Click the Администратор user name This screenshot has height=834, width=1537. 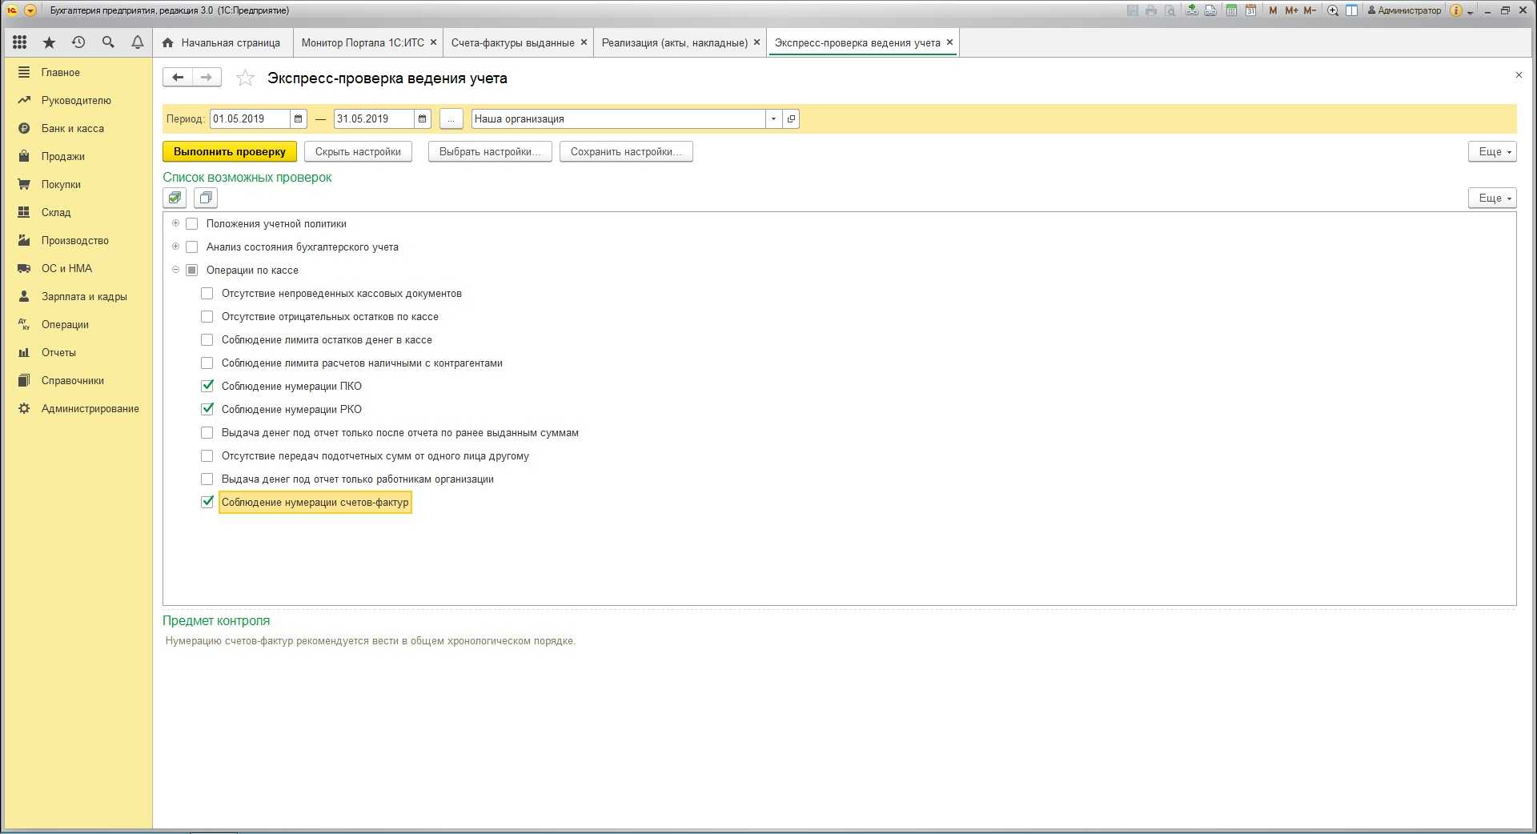pyautogui.click(x=1404, y=10)
